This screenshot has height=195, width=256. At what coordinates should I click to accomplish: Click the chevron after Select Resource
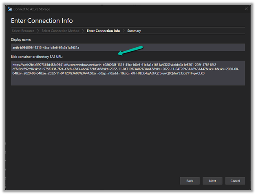pos(38,31)
